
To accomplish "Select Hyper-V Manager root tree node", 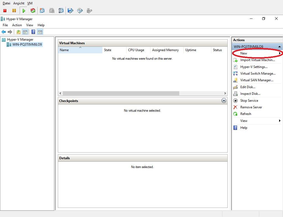I will click(20, 40).
